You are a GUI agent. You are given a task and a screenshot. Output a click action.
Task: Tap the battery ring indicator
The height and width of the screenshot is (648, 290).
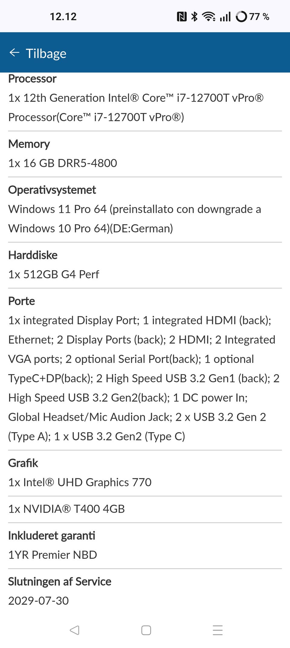point(241,17)
